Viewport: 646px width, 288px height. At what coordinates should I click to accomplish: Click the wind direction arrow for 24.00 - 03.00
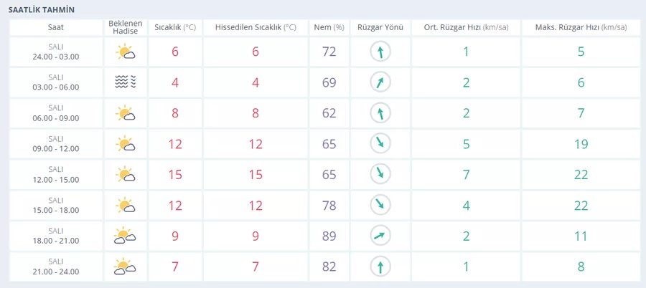380,52
